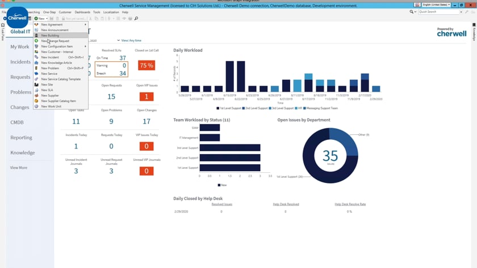Click the New Service icon

36,74
